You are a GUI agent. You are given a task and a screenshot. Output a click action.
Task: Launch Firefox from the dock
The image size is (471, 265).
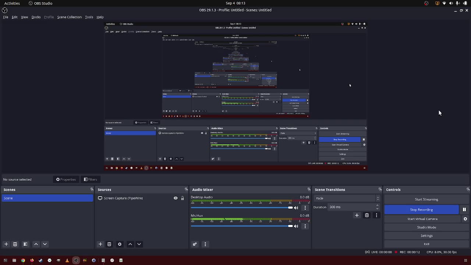[x=32, y=260]
